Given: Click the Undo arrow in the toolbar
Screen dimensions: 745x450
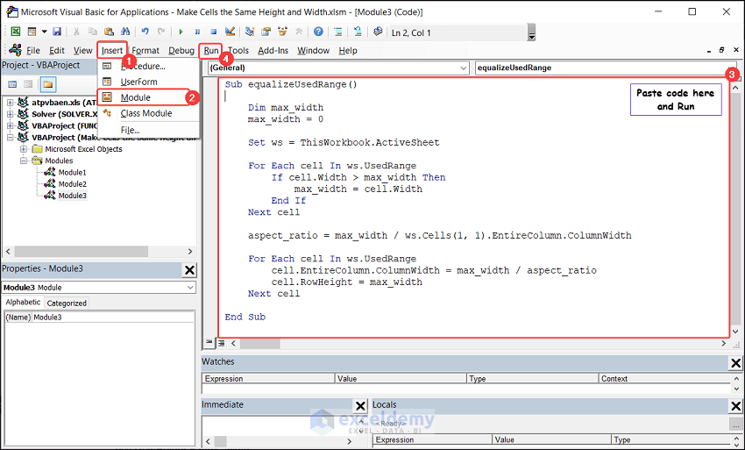Looking at the screenshot, I should 145,32.
